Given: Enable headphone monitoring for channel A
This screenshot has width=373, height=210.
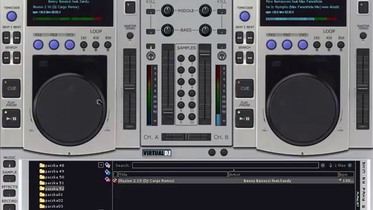Looking at the screenshot, I should click(150, 56).
